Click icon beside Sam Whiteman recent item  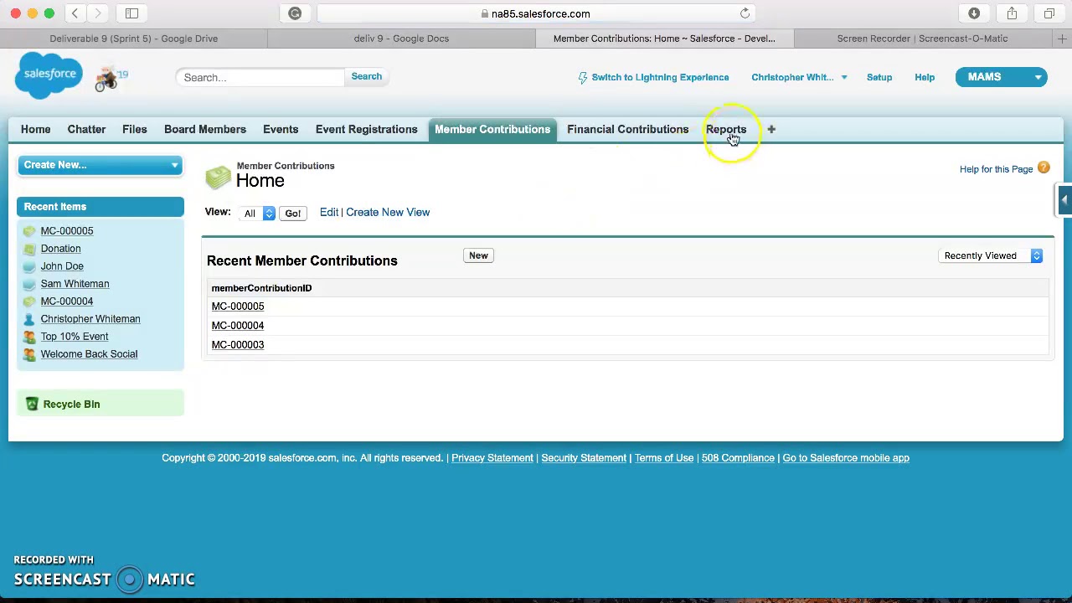[29, 284]
